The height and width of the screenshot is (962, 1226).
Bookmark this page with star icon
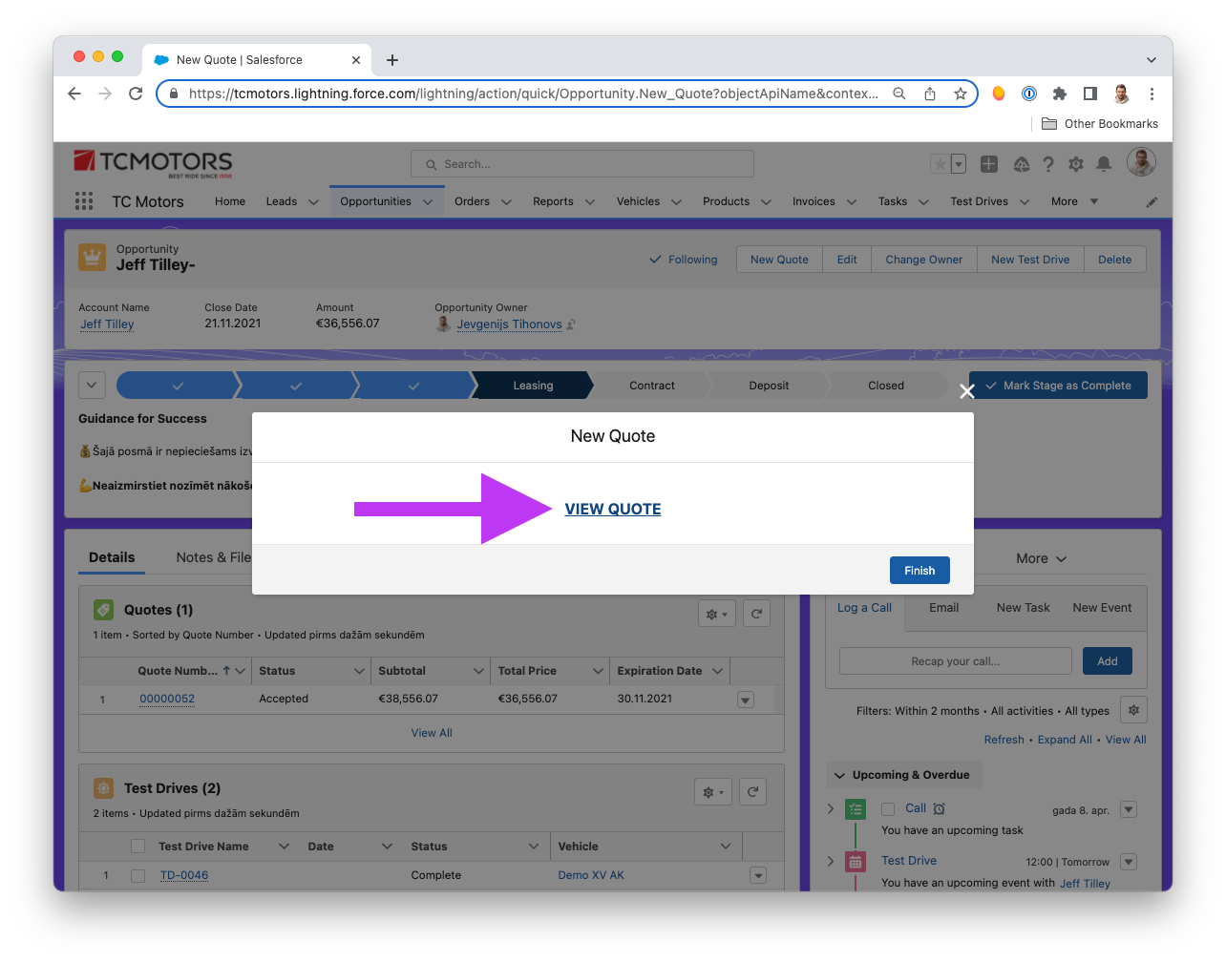(961, 94)
